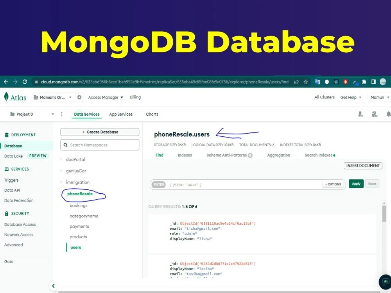This screenshot has width=391, height=293.
Task: Apply the query filter
Action: click(x=356, y=184)
